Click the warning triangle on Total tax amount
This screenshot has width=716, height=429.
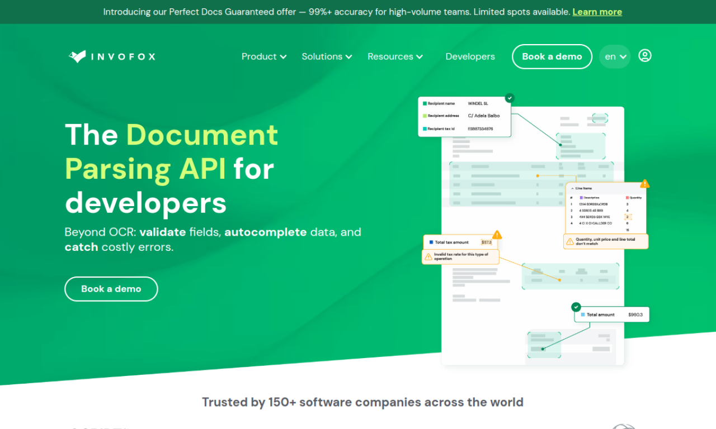(497, 235)
